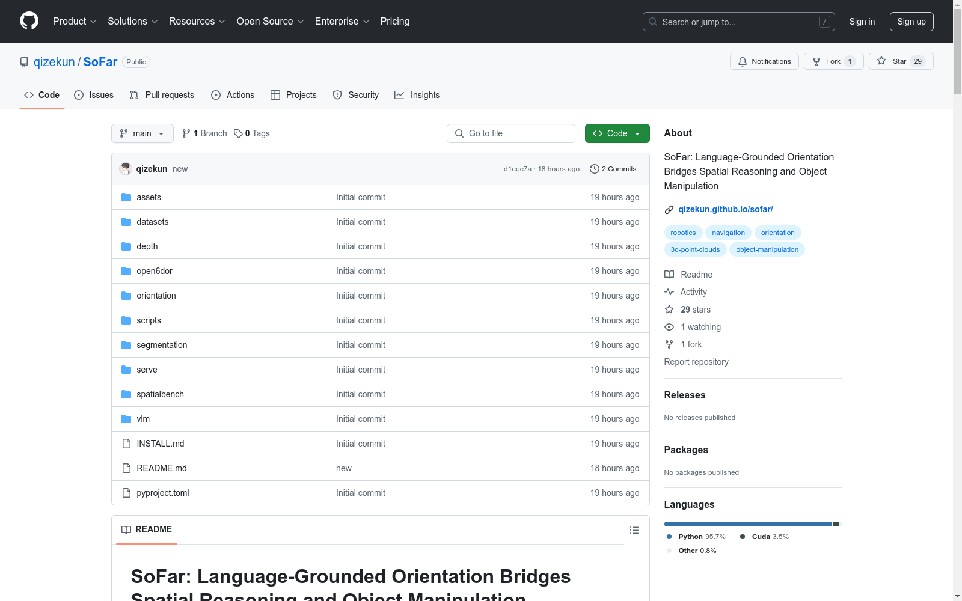Click the open6dor folder icon

126,271
